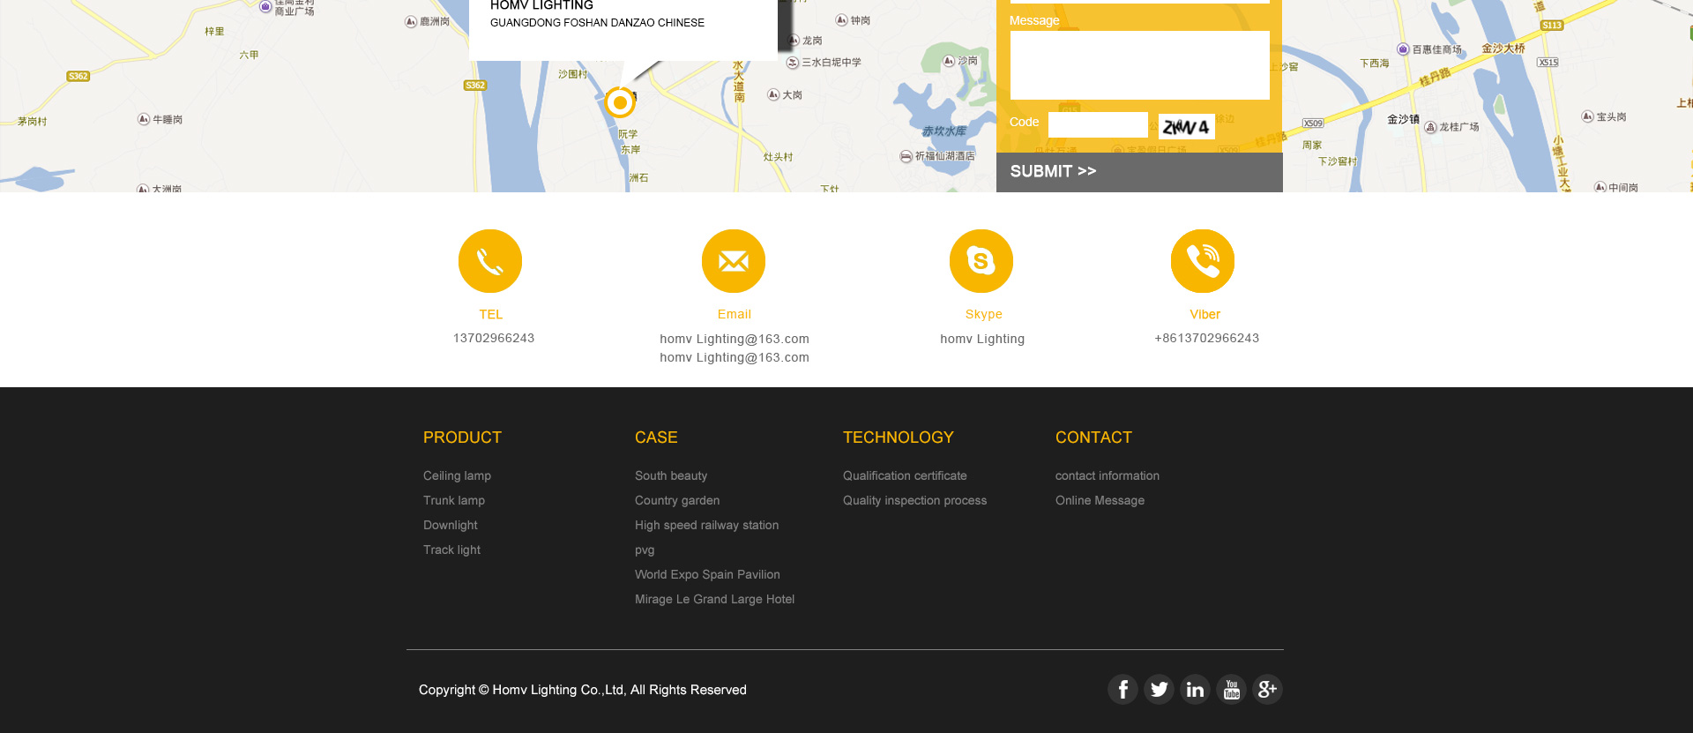Click the yellow TEL phone icon
This screenshot has width=1693, height=733.
(x=490, y=261)
